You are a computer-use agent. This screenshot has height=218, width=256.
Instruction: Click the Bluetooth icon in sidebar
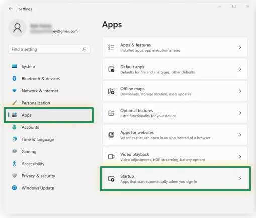pyautogui.click(x=14, y=78)
